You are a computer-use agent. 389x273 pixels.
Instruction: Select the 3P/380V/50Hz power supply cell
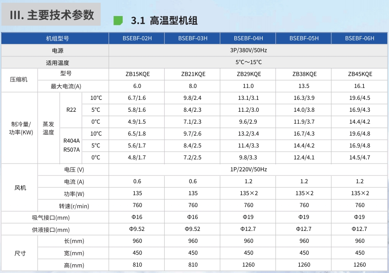pyautogui.click(x=249, y=50)
